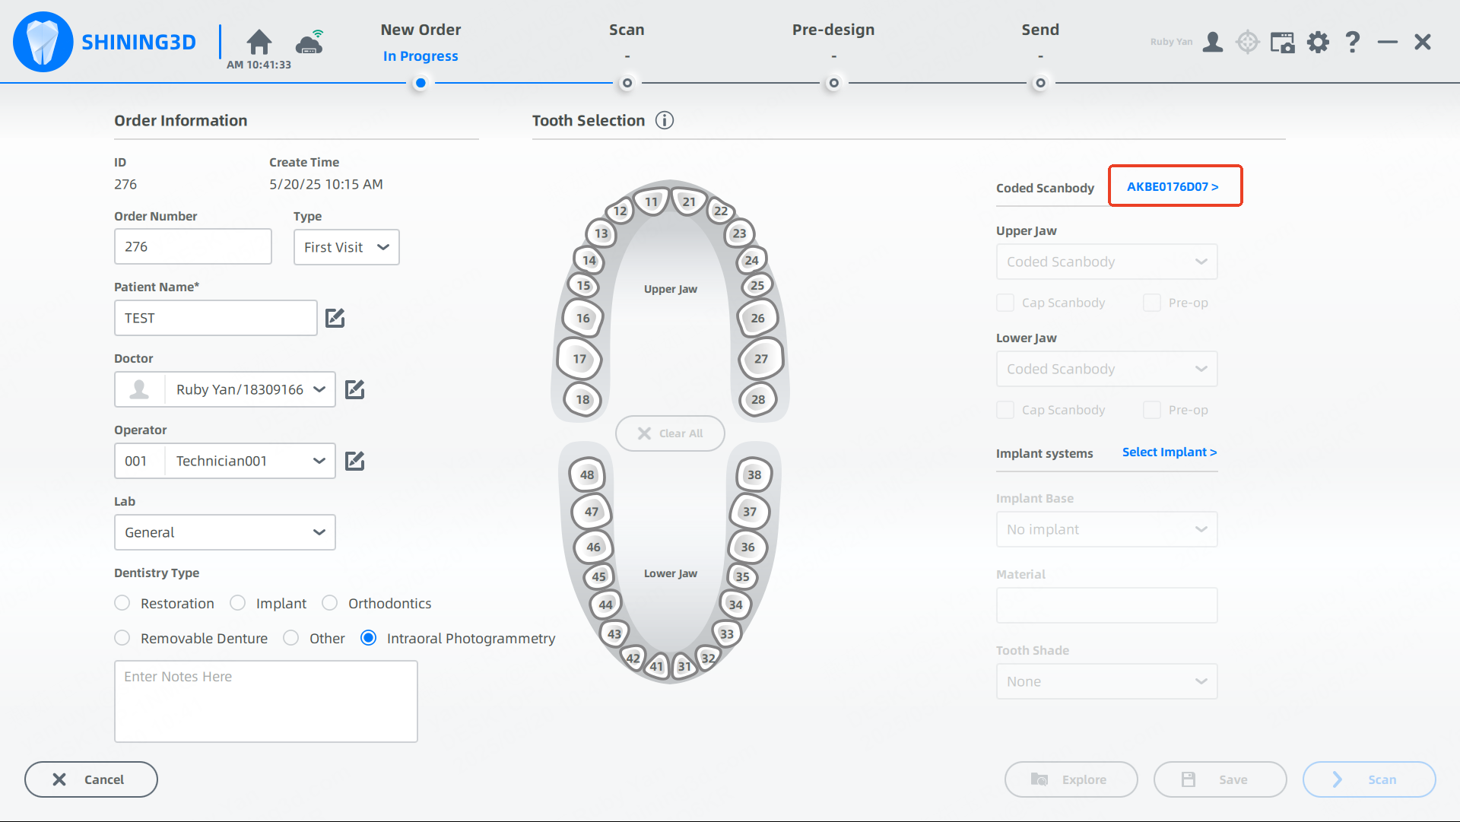Expand the Operator Technician001 dropdown
1460x822 pixels.
[x=319, y=461]
